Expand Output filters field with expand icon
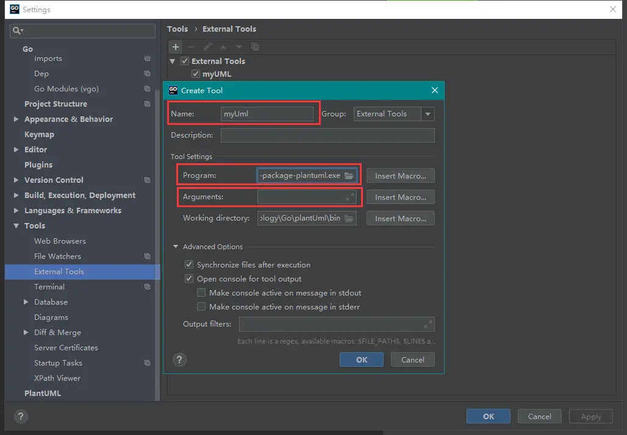The height and width of the screenshot is (435, 627). click(x=428, y=324)
